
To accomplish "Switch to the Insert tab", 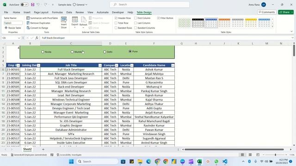I will tap(27, 12).
